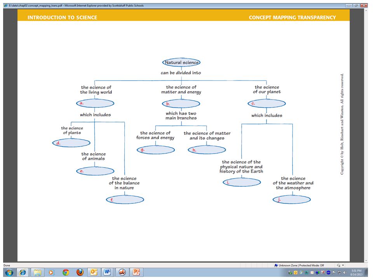Switch to Outlook in the taskbar

(x=94, y=272)
